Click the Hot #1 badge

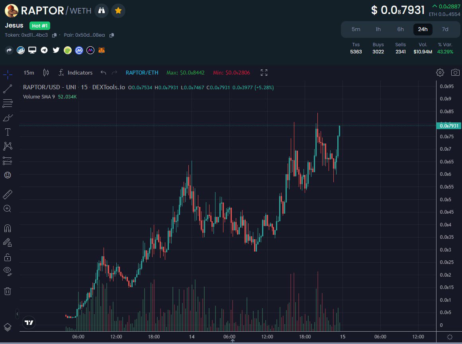[x=40, y=26]
